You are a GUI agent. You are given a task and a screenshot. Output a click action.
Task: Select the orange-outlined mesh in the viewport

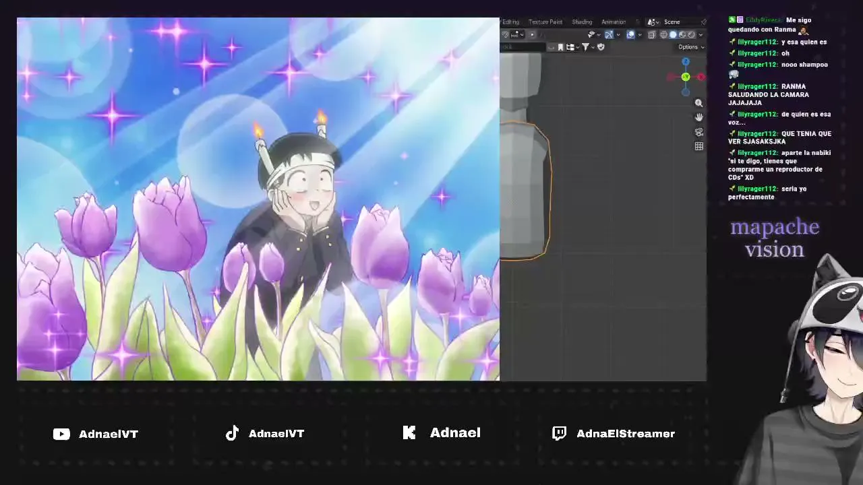[x=525, y=191]
